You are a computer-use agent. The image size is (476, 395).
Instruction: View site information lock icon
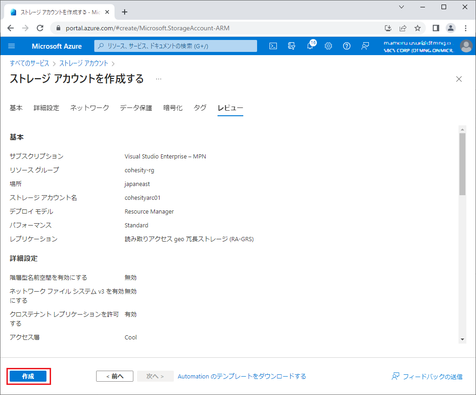coord(58,28)
